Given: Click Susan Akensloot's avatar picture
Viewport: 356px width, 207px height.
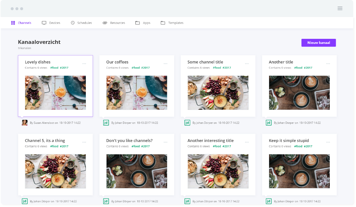Looking at the screenshot, I should coord(25,123).
